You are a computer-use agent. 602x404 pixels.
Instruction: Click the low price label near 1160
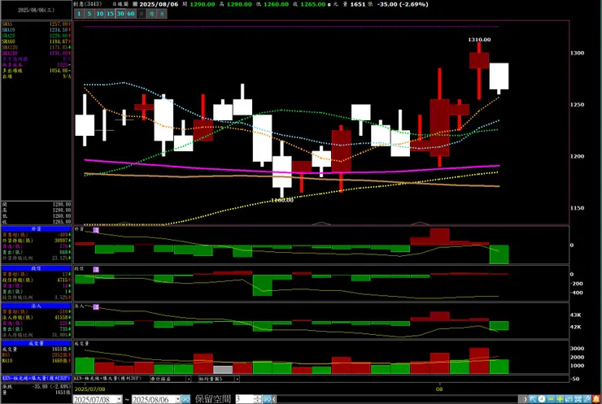[281, 200]
